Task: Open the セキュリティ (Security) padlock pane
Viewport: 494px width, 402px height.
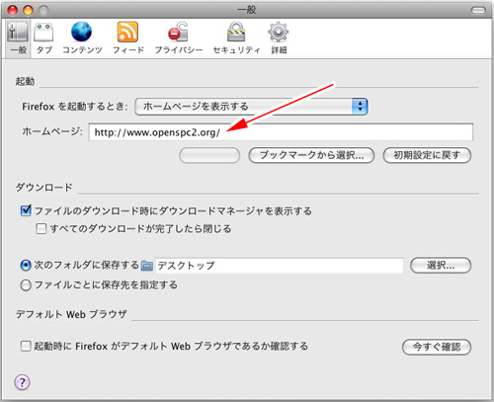Action: click(236, 39)
